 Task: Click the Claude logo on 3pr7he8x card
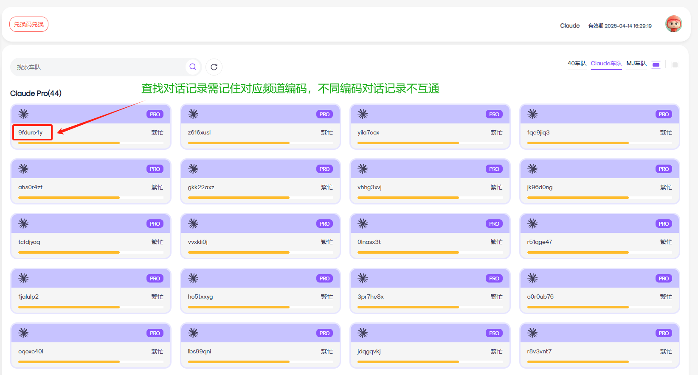(363, 278)
